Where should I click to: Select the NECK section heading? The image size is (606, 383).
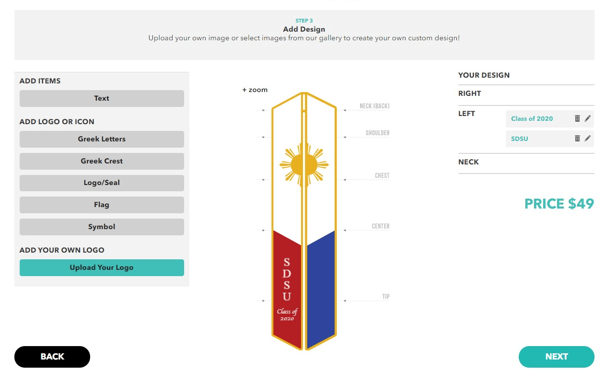click(468, 162)
